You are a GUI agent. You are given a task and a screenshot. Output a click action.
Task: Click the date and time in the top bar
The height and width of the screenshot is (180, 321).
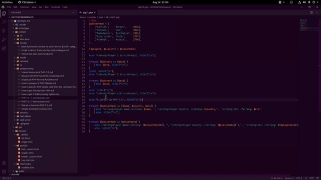click(160, 2)
